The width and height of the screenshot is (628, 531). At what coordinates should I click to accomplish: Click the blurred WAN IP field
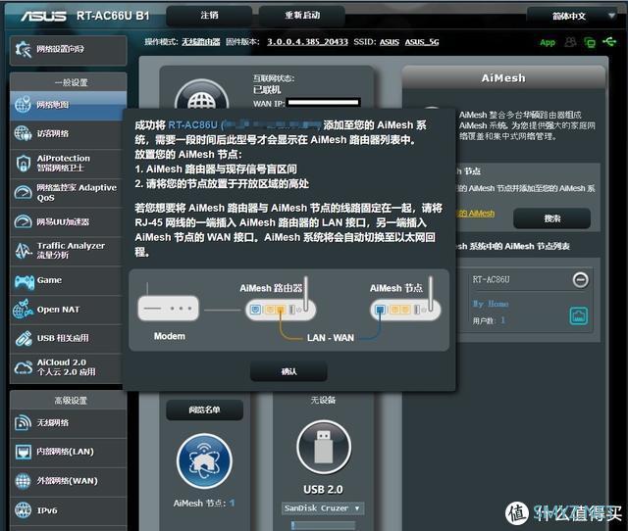pos(323,103)
